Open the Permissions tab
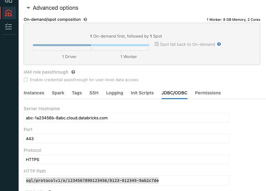The height and width of the screenshot is (191, 266). [x=208, y=93]
